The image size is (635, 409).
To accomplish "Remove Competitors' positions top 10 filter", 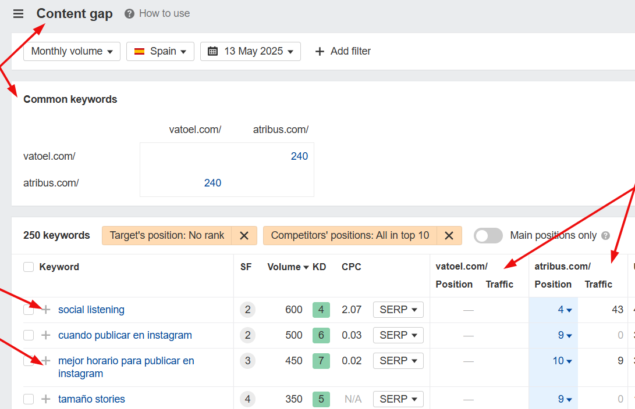I will pos(449,235).
